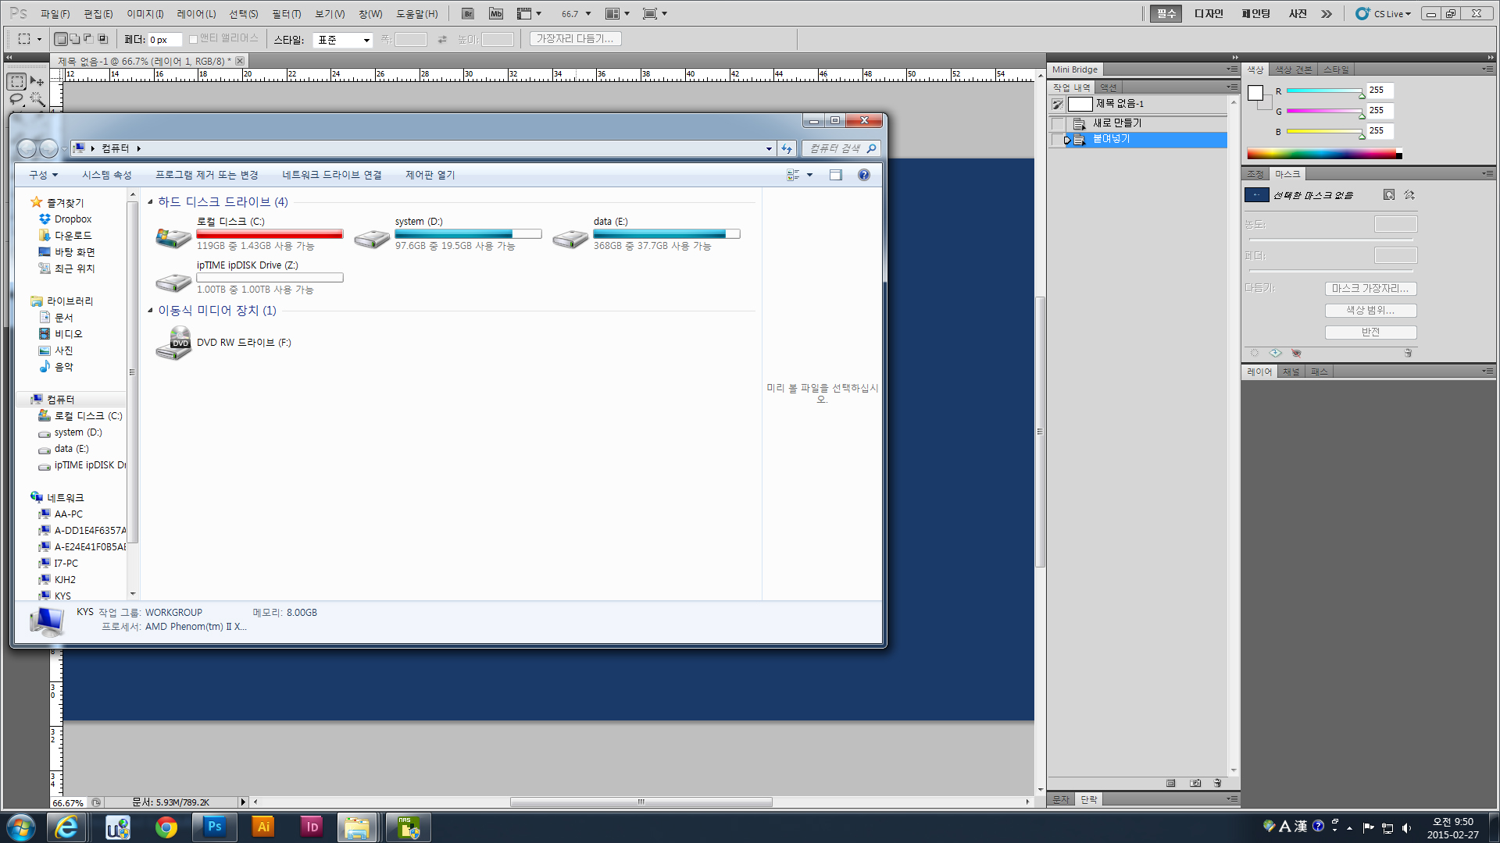Create new snapshot in History panel
Viewport: 1500px width, 843px height.
[x=1195, y=783]
